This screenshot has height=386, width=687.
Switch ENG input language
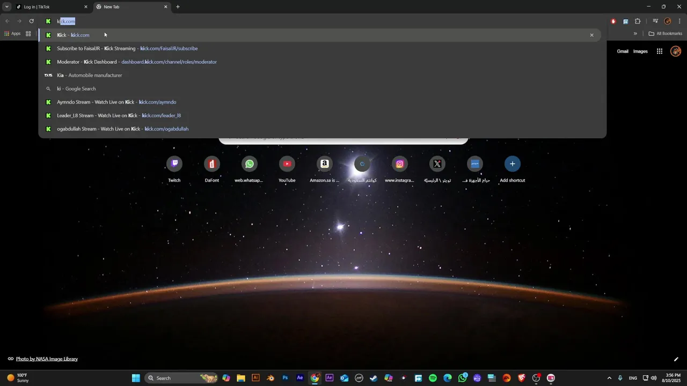pyautogui.click(x=633, y=378)
